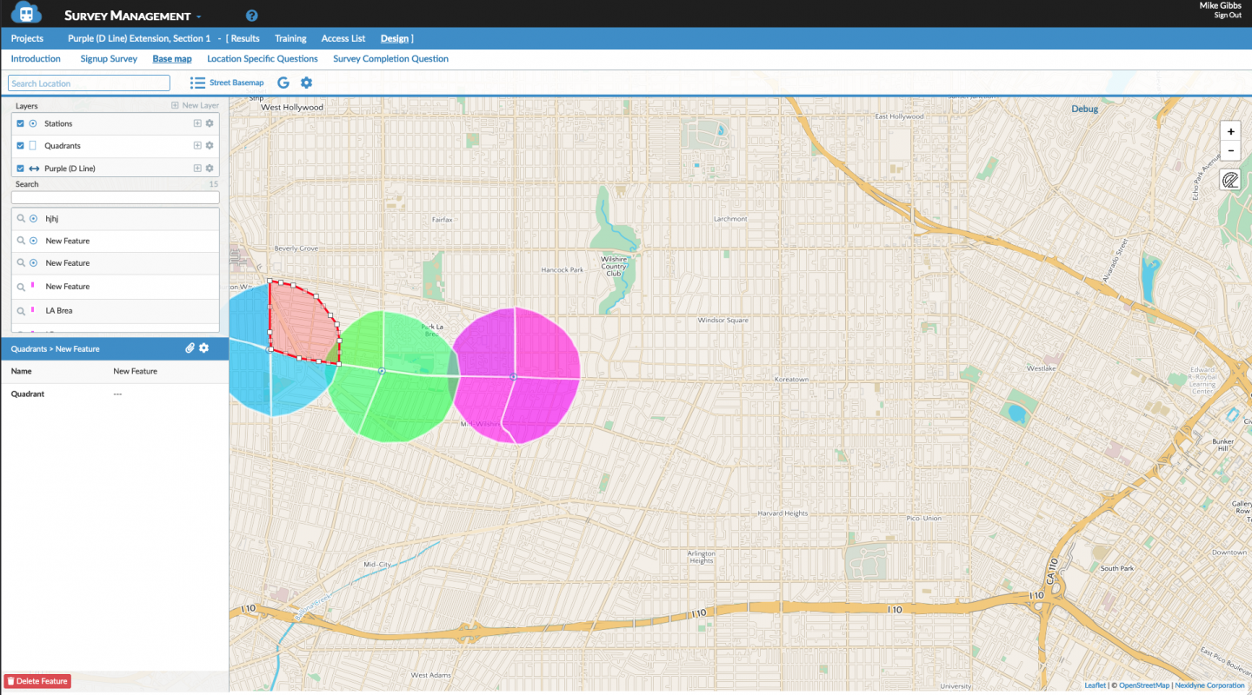Zoom in on the map

click(x=1230, y=131)
